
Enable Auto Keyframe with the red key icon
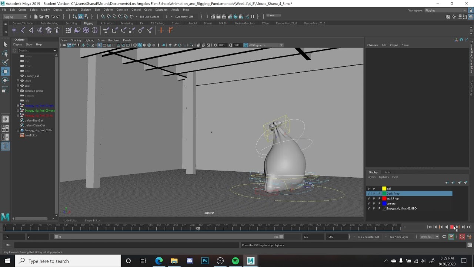pos(462,237)
